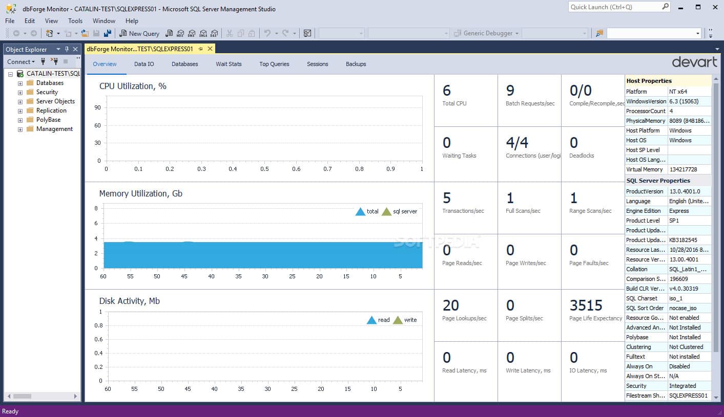Open the Tools menu
Screen dimensions: 724x417
tap(75, 21)
